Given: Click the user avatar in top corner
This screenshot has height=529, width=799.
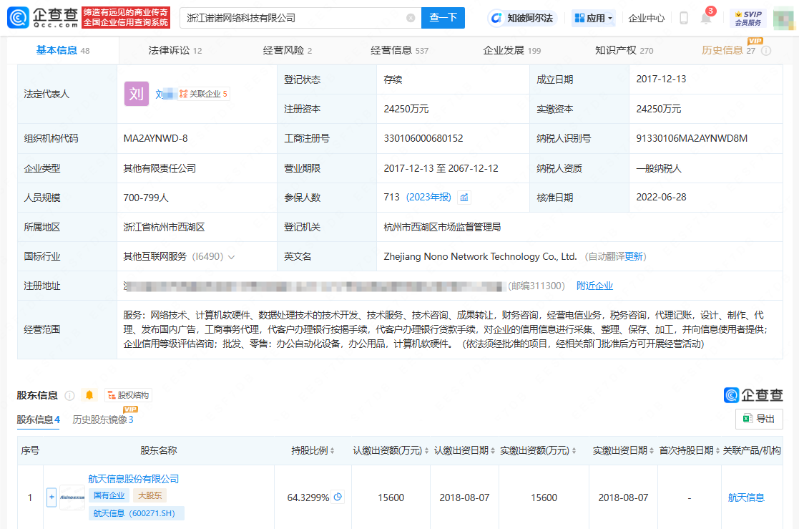Looking at the screenshot, I should coord(783,19).
